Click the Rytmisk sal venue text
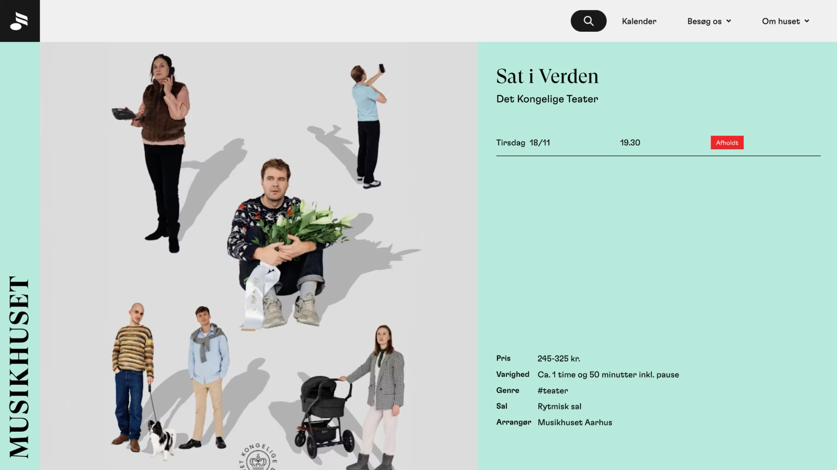Screen dimensions: 837x470 559,406
